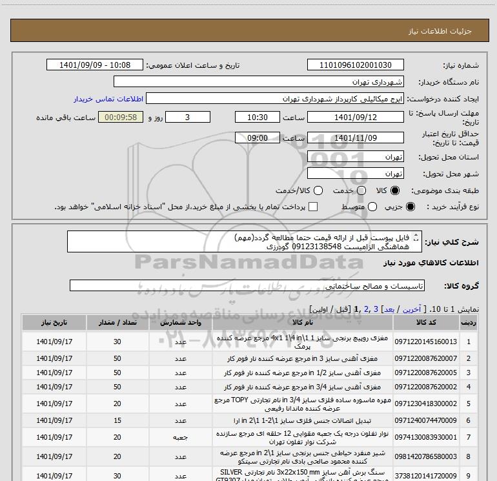Click the remaining time countdown 00:09:58
The width and height of the screenshot is (497, 481).
pos(121,117)
